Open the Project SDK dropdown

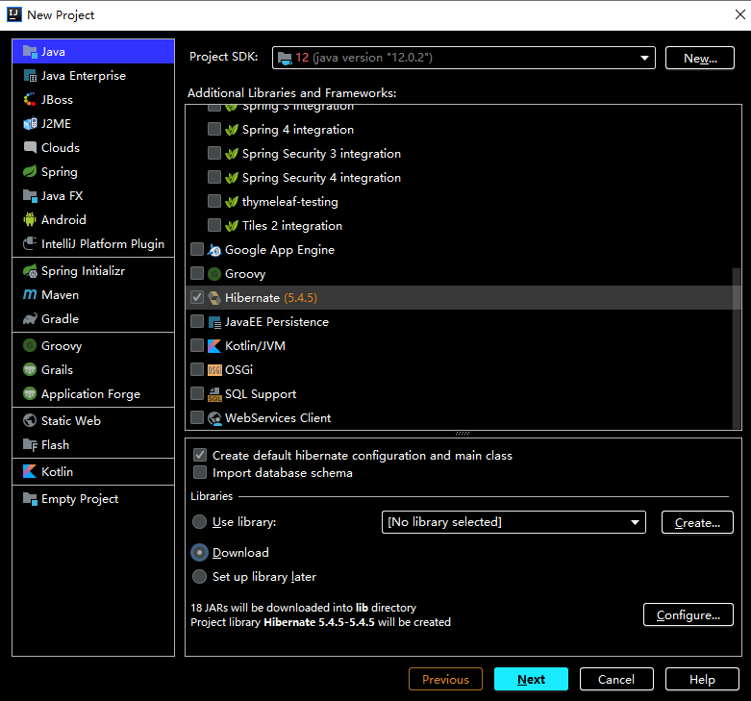pyautogui.click(x=463, y=58)
